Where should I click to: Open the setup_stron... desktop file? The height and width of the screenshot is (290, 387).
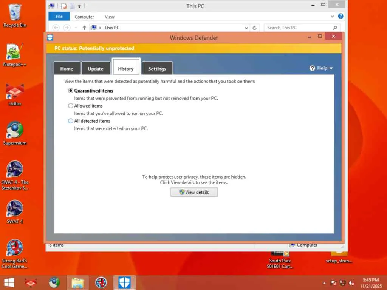click(x=339, y=258)
